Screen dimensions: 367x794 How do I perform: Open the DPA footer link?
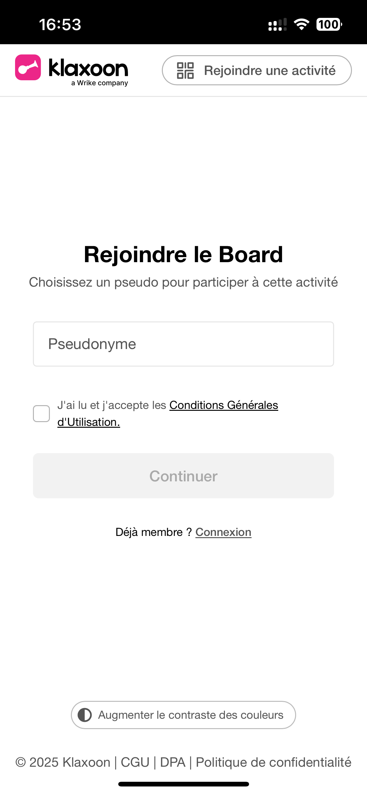point(173,762)
